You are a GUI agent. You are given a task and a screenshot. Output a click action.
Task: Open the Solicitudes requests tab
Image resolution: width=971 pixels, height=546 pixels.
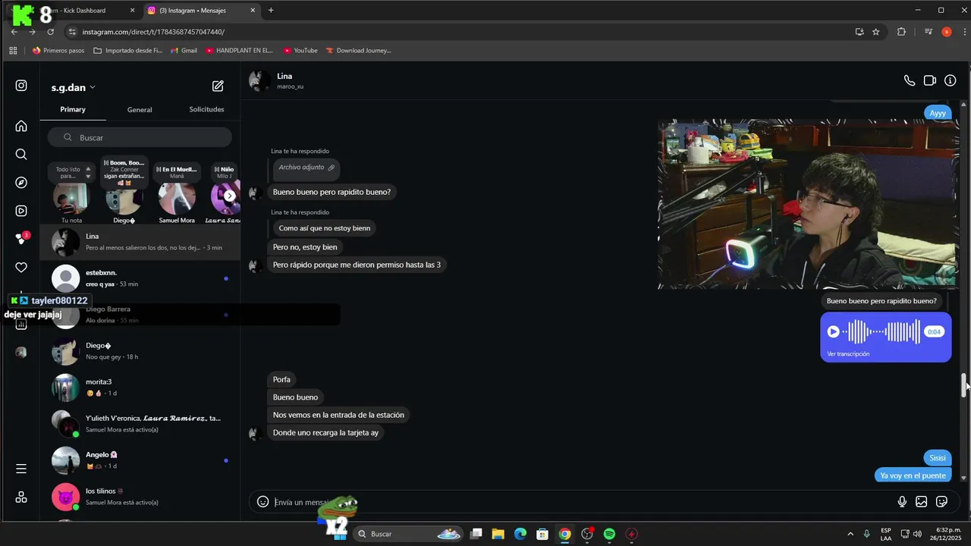tap(206, 110)
